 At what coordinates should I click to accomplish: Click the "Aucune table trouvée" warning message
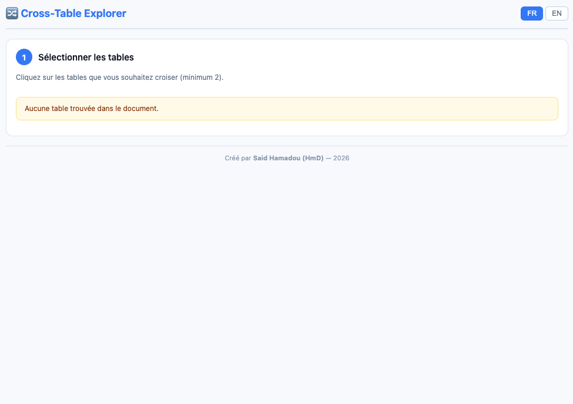91,109
